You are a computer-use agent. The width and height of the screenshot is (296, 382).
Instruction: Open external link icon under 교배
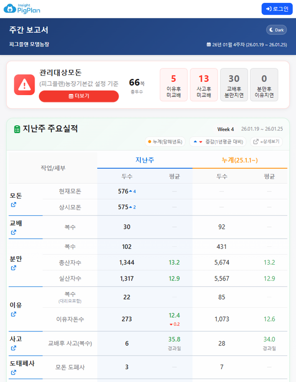[x=13, y=232]
